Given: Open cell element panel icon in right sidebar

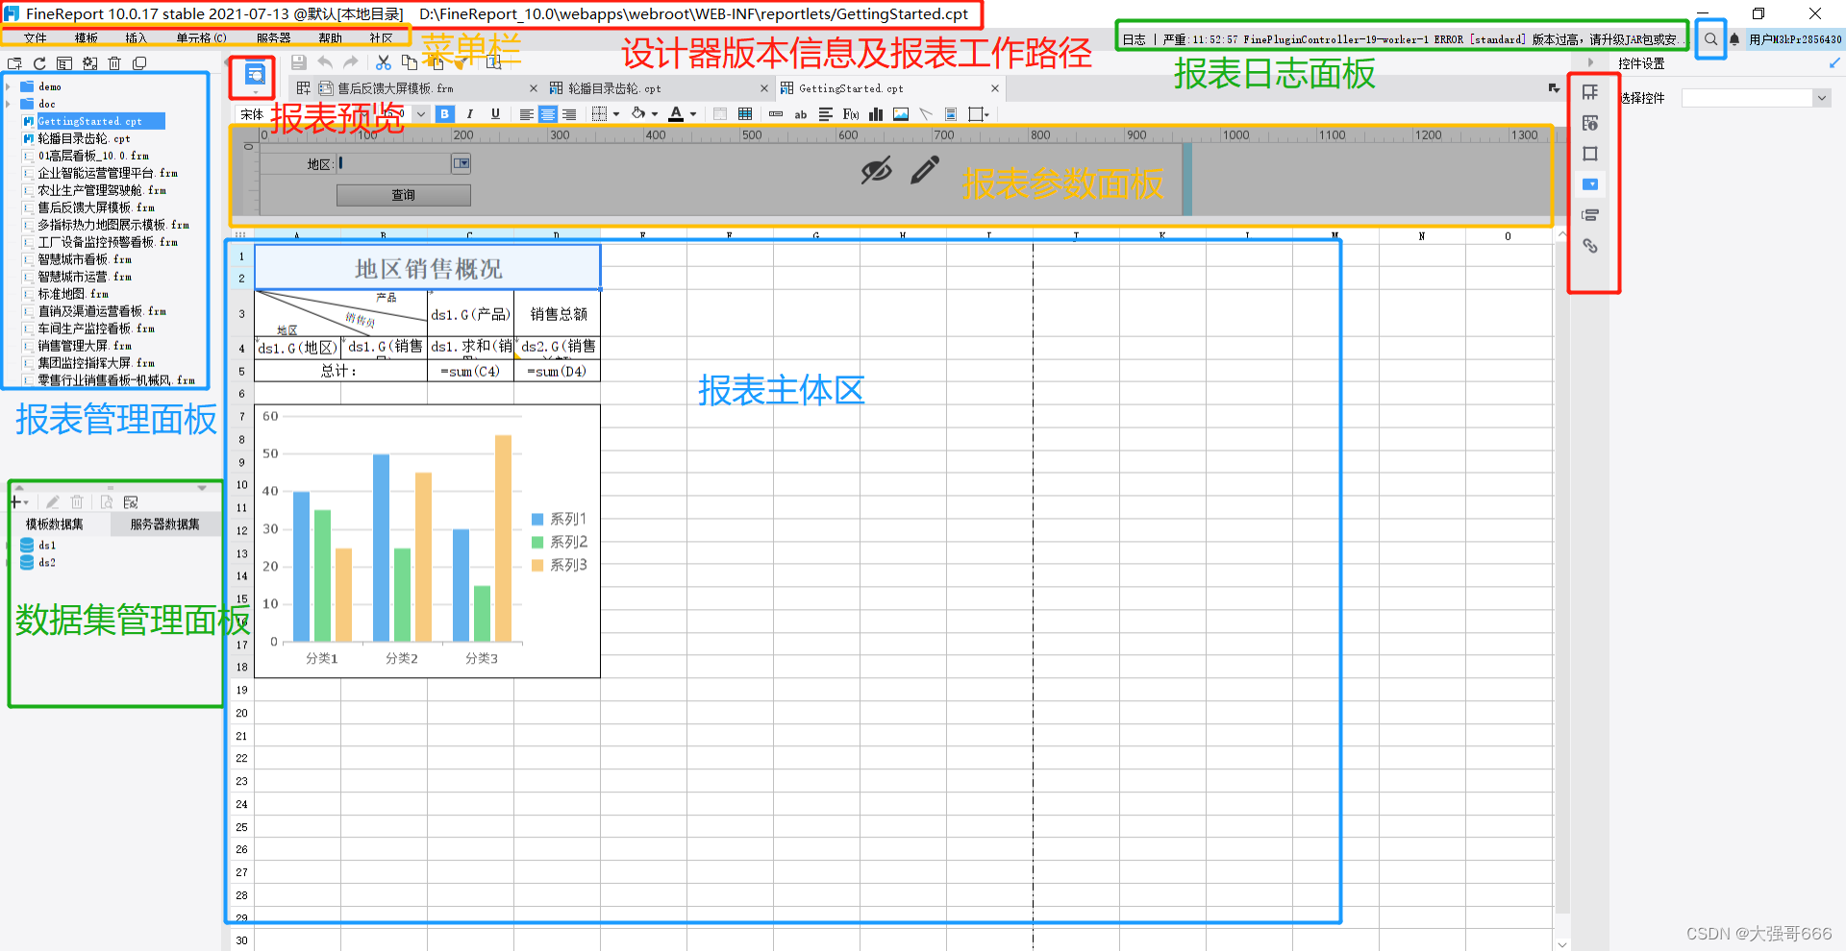Looking at the screenshot, I should (x=1590, y=92).
